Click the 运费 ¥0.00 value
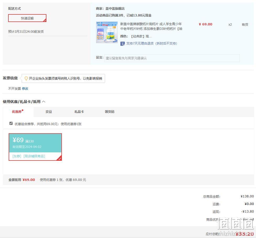 pyautogui.click(x=249, y=204)
